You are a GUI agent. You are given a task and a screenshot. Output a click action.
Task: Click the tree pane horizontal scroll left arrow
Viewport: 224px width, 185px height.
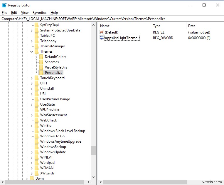pos(3,182)
